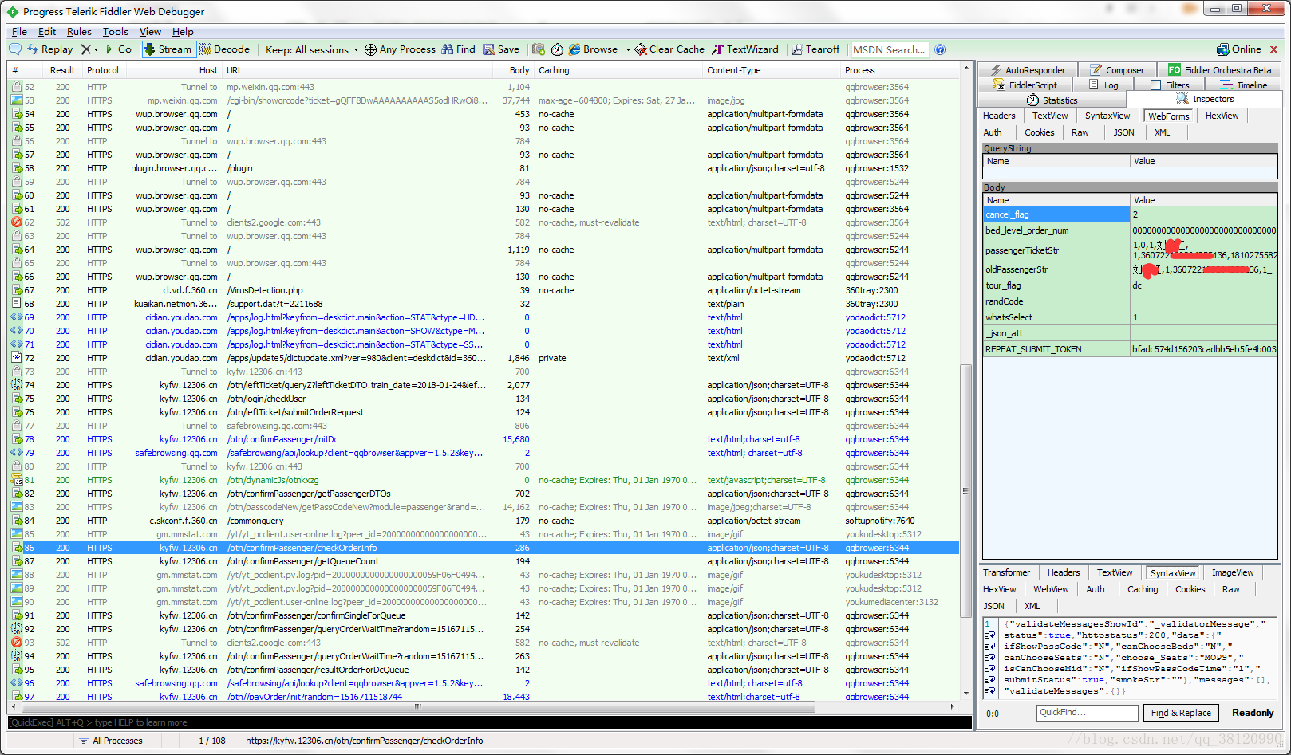1291x755 pixels.
Task: Select request Cookies inspector tab
Action: 1039,133
